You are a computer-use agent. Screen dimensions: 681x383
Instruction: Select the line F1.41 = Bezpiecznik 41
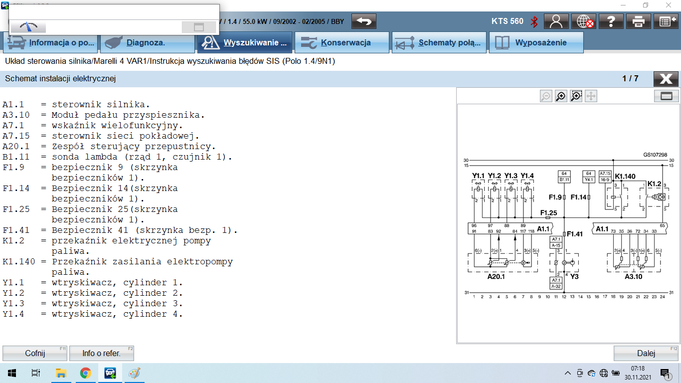pyautogui.click(x=120, y=230)
